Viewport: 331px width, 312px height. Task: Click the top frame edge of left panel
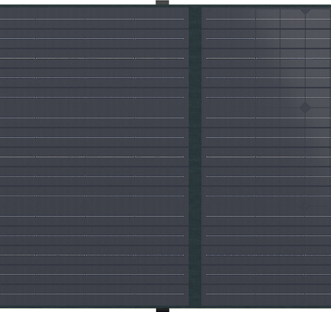click(x=94, y=6)
